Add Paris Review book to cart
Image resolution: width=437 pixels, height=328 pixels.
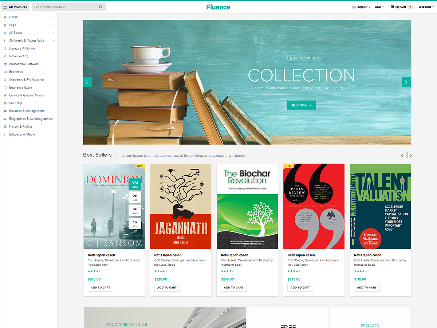point(300,288)
